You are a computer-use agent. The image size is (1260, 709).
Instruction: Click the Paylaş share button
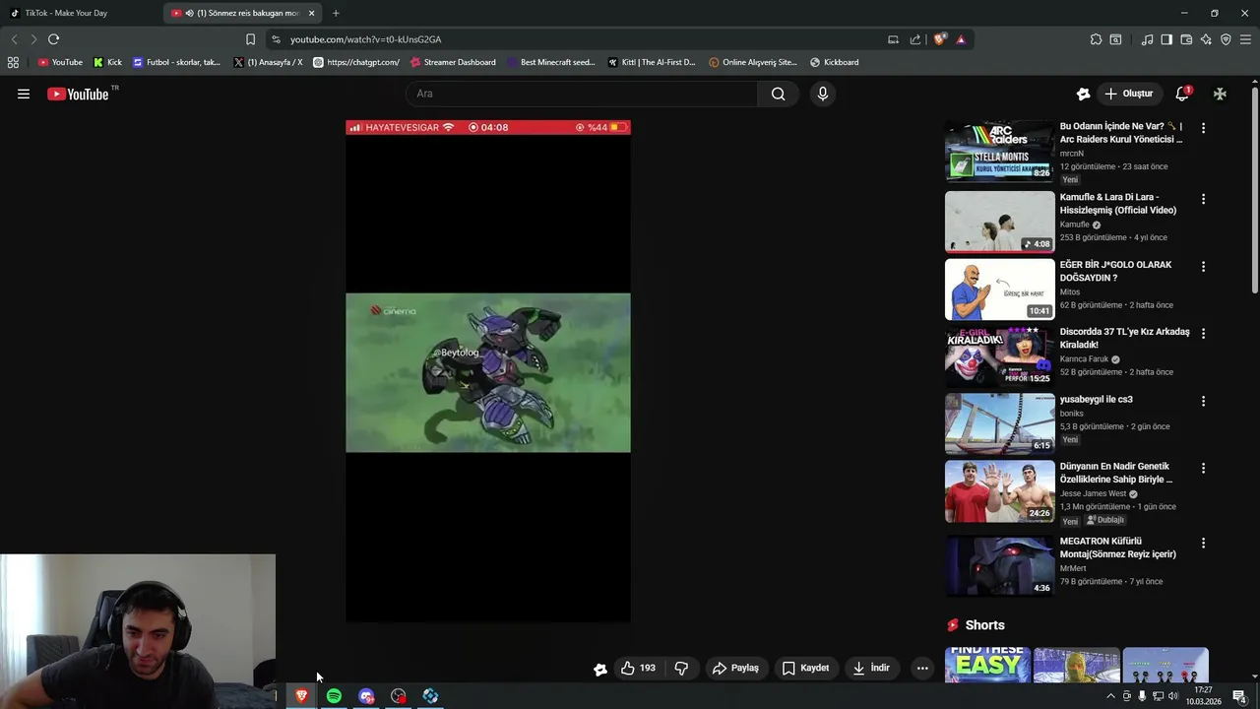735,668
